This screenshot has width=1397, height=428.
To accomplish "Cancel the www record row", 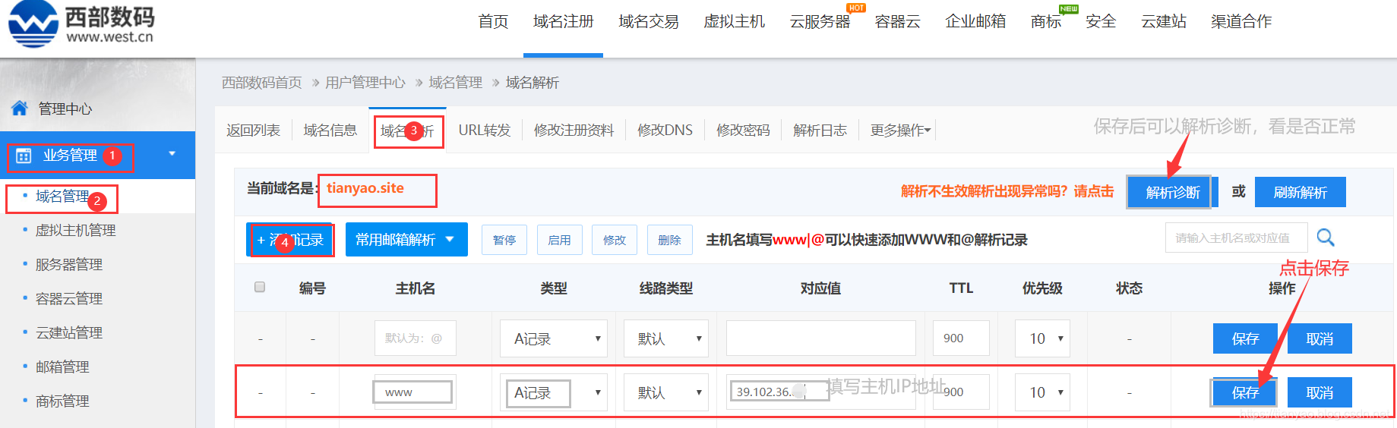I will click(1320, 392).
